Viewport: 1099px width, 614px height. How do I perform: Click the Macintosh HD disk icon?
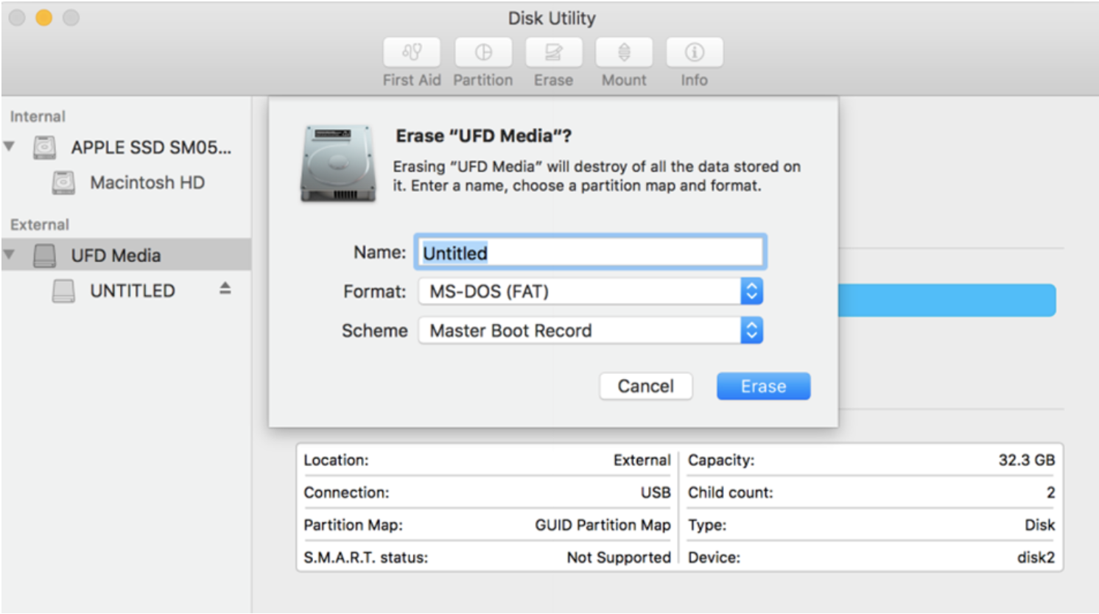tap(63, 183)
